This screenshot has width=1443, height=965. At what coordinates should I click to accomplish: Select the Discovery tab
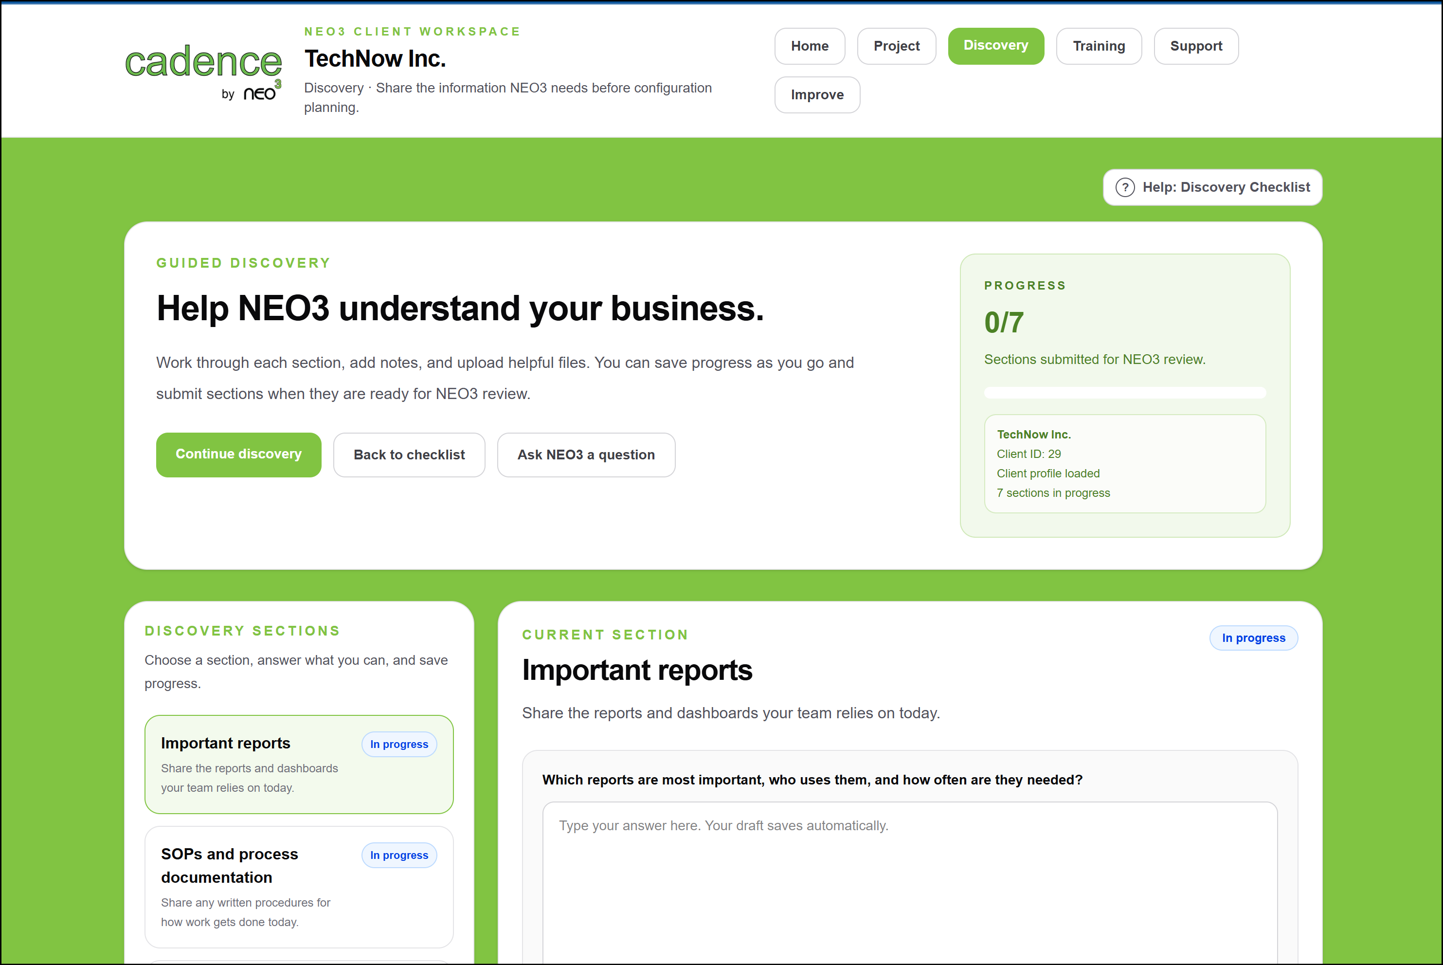[x=996, y=46]
